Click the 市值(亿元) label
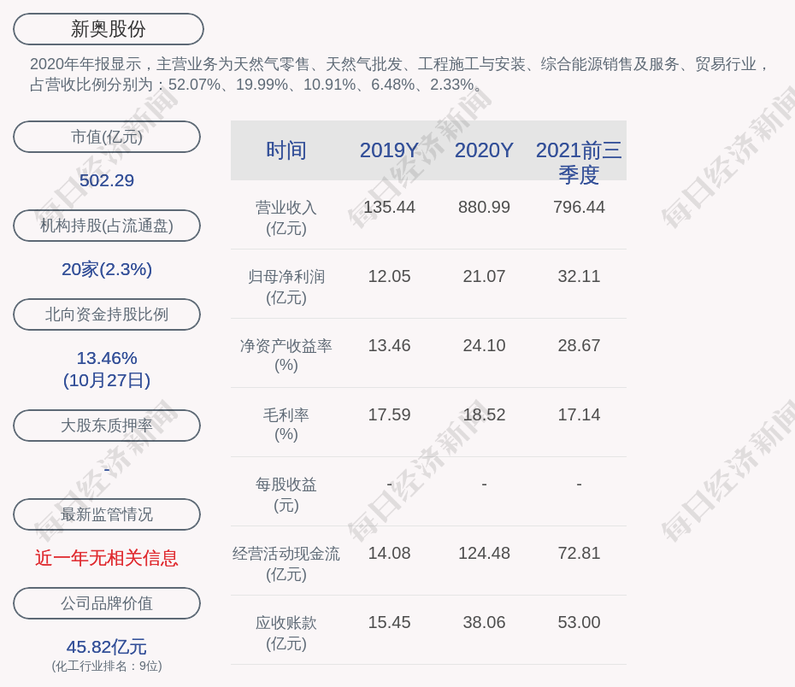 (x=107, y=137)
